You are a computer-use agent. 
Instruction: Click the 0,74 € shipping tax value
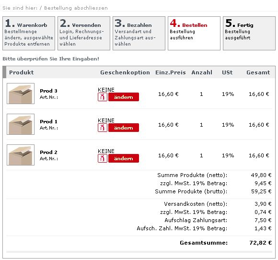(263, 212)
